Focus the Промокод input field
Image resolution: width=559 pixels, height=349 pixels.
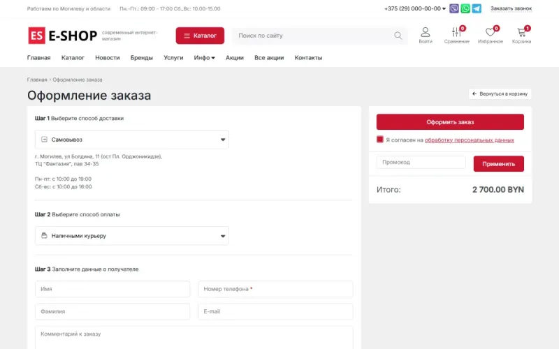pos(421,162)
